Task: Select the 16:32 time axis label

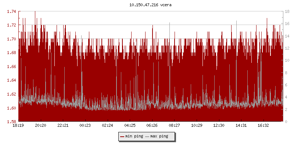Action: coord(263,126)
